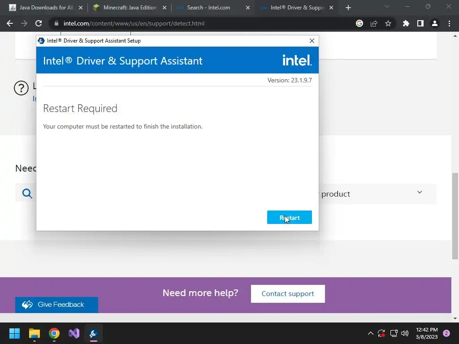Close the Intel Driver & Support Assistant Setup dialog
Viewport: 459px width, 344px height.
coord(312,41)
